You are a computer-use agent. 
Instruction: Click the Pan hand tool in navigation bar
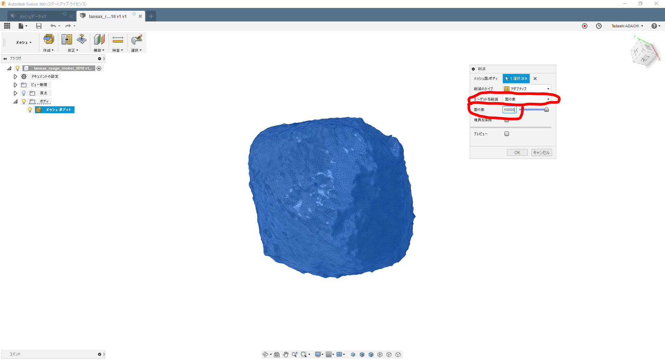click(x=286, y=354)
